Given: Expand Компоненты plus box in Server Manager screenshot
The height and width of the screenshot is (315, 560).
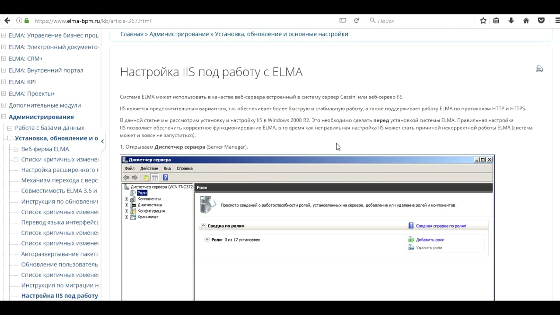Looking at the screenshot, I should click(x=126, y=199).
